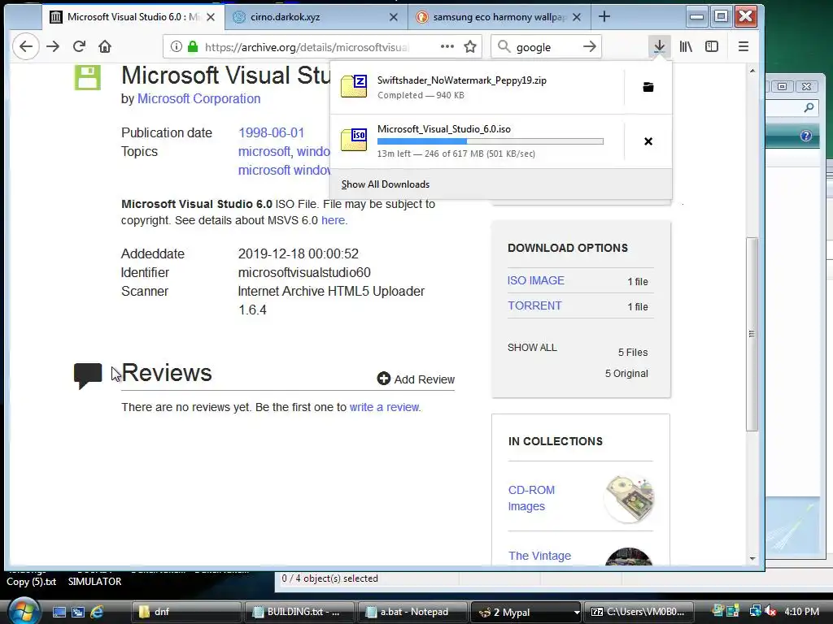Viewport: 833px width, 624px height.
Task: Open the browser home page
Action: click(x=105, y=46)
